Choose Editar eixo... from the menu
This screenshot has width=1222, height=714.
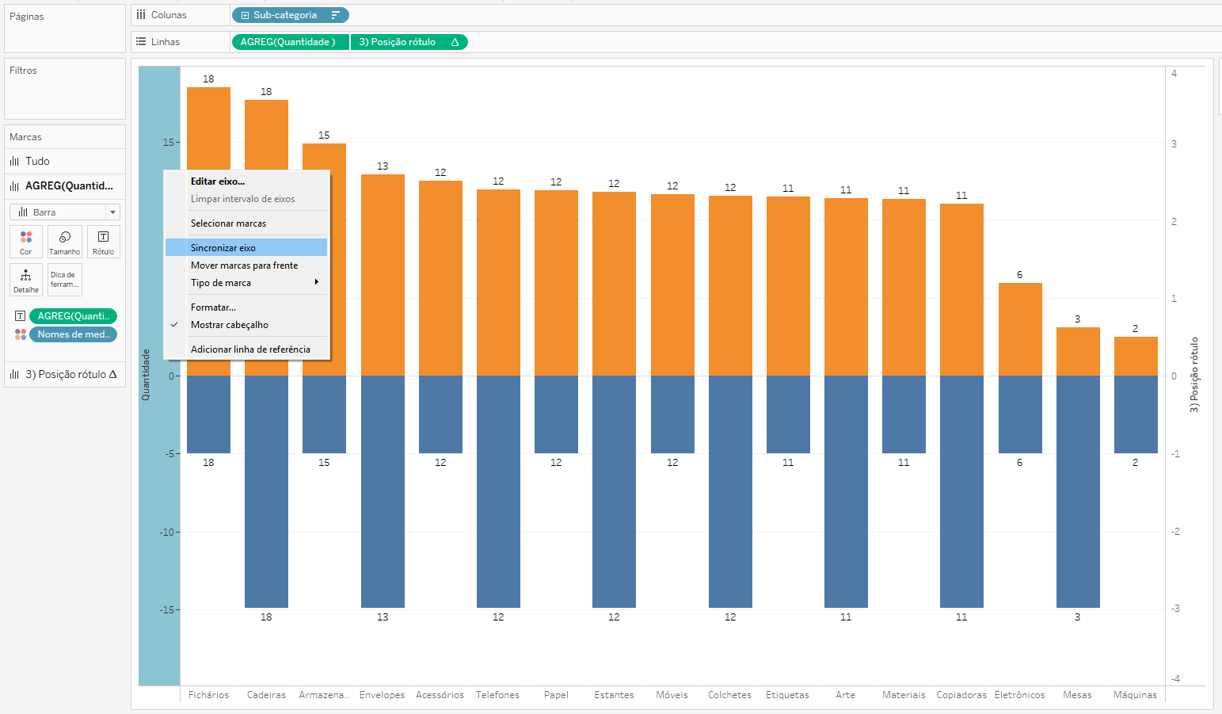(x=218, y=181)
